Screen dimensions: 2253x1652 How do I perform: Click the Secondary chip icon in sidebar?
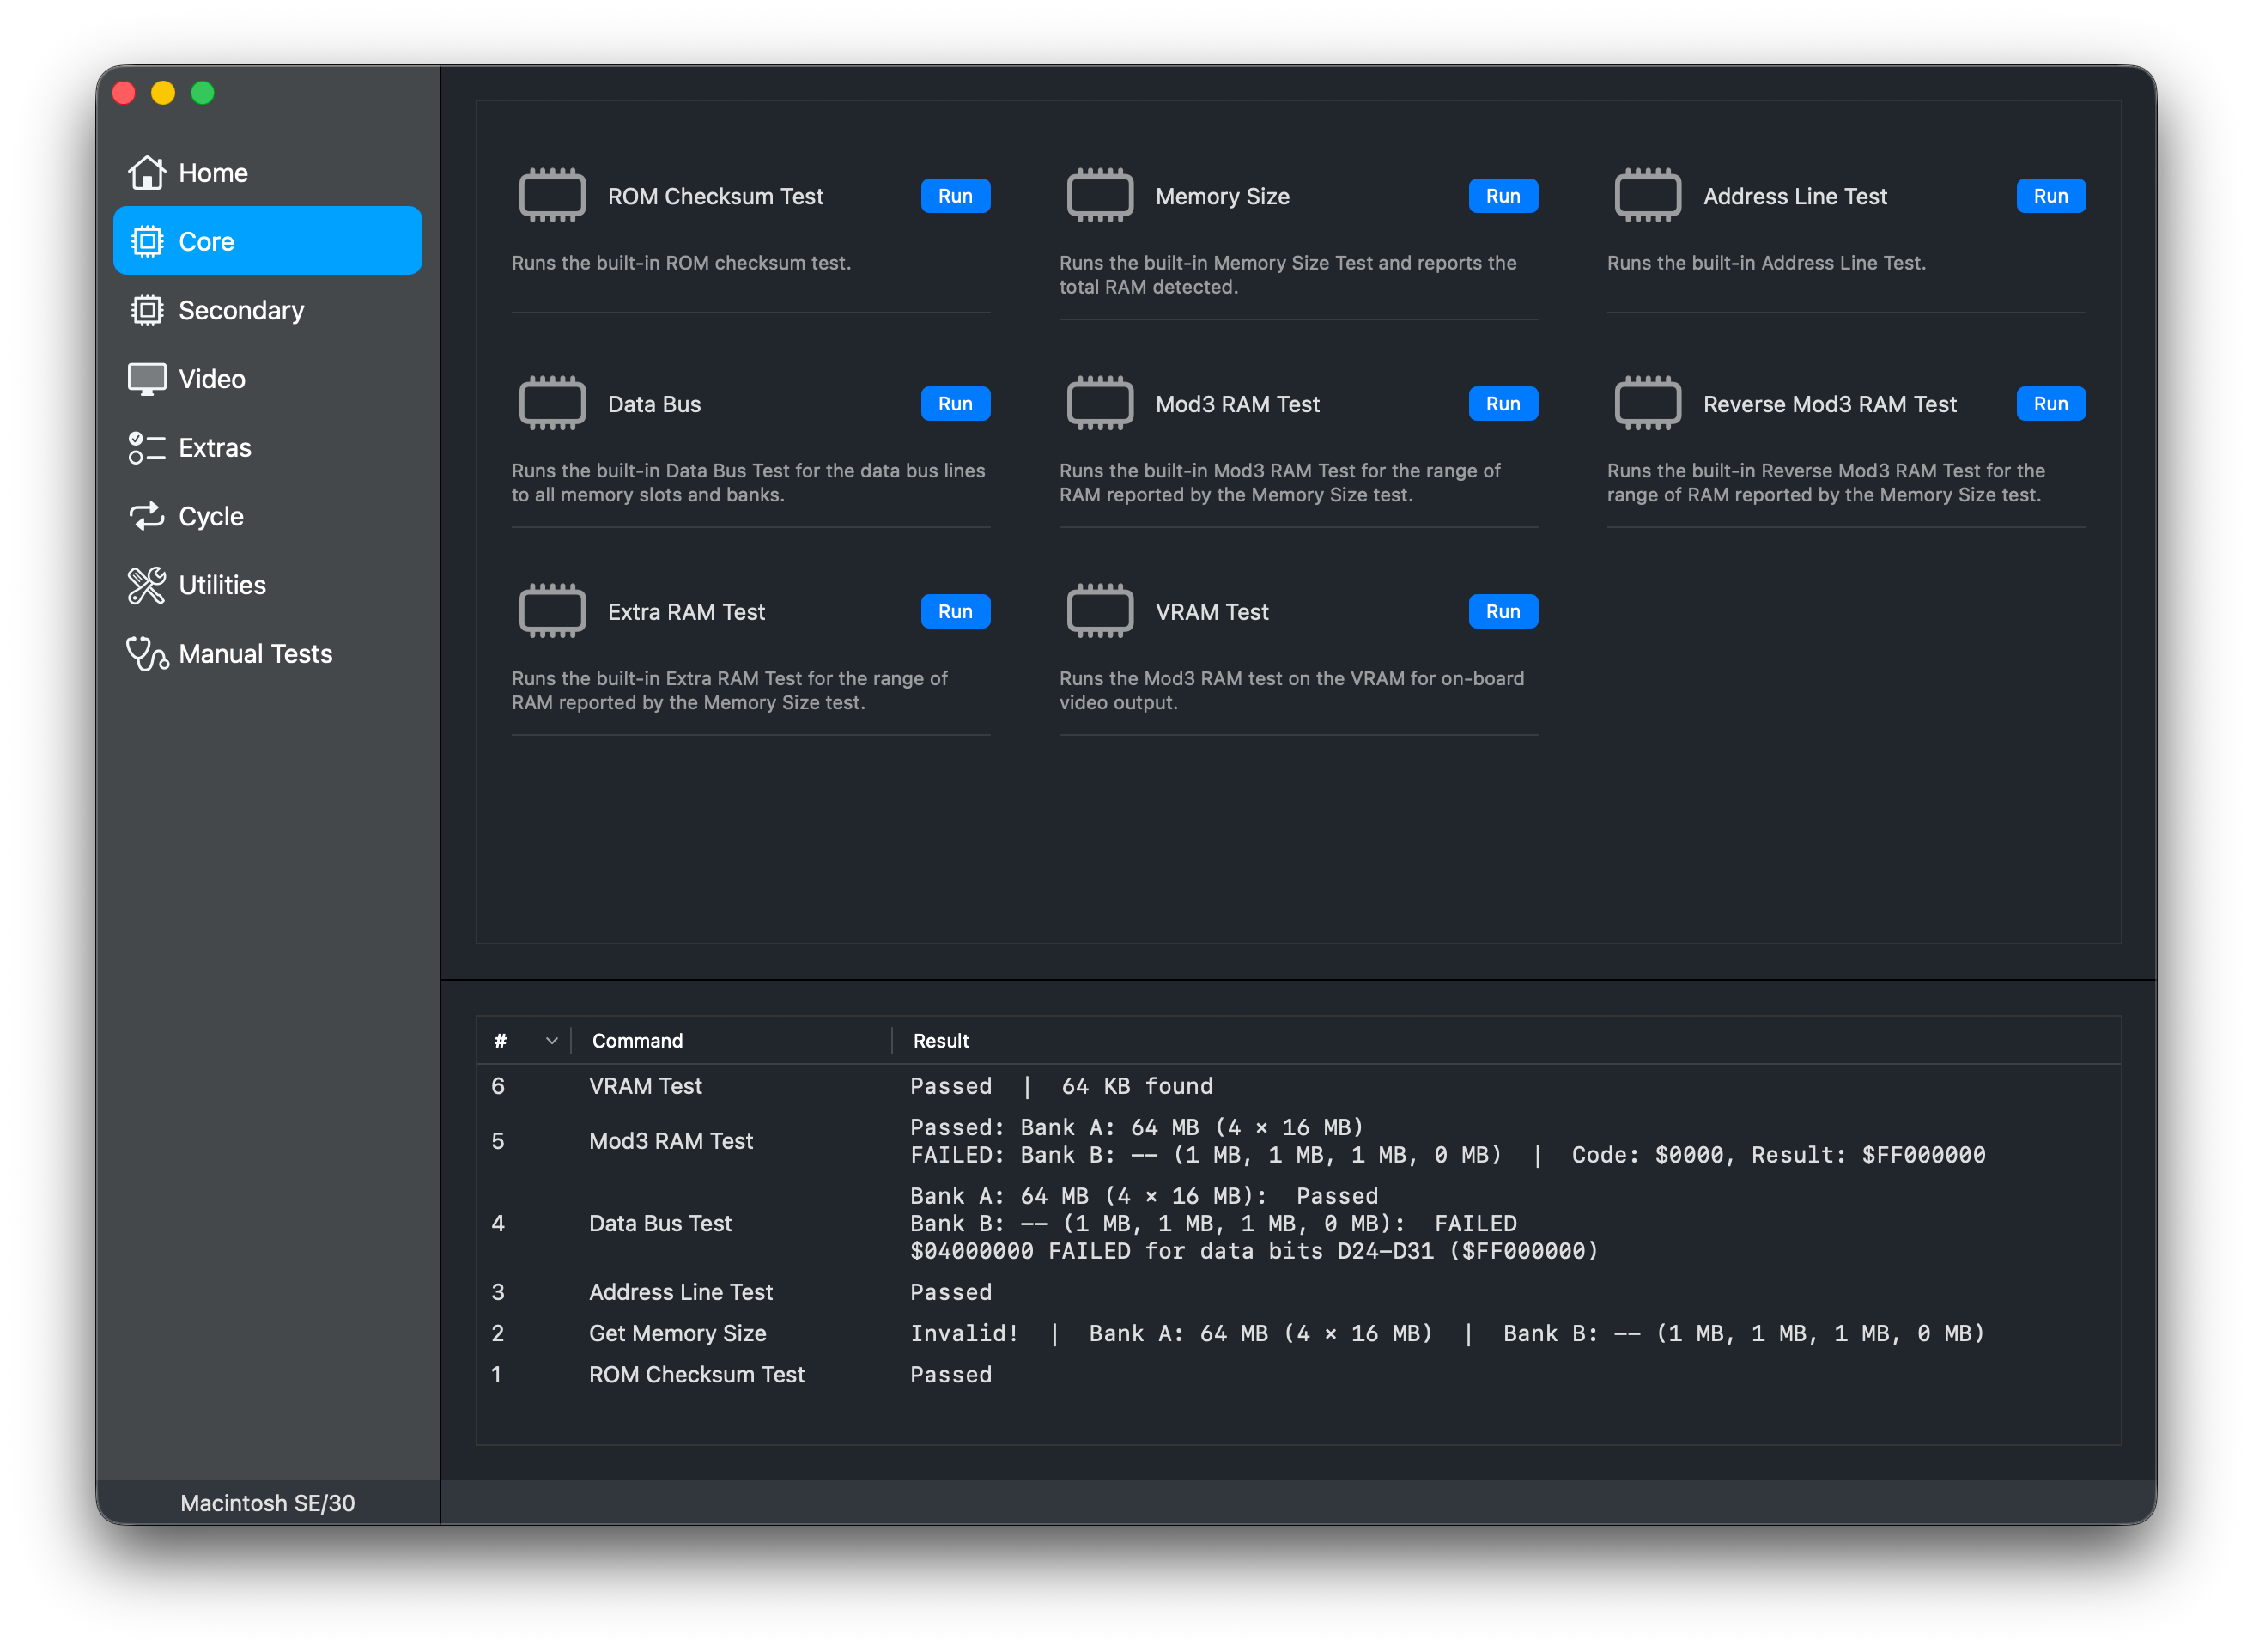[146, 310]
